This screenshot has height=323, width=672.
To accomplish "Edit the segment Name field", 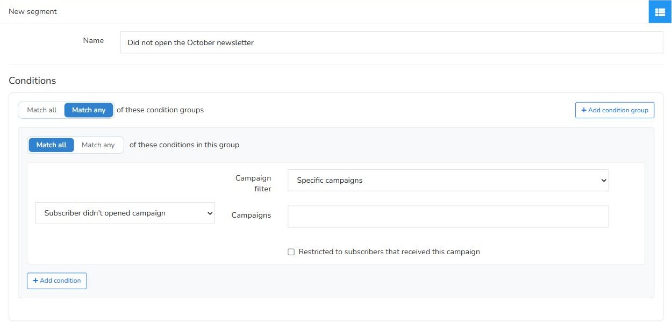I will 391,42.
